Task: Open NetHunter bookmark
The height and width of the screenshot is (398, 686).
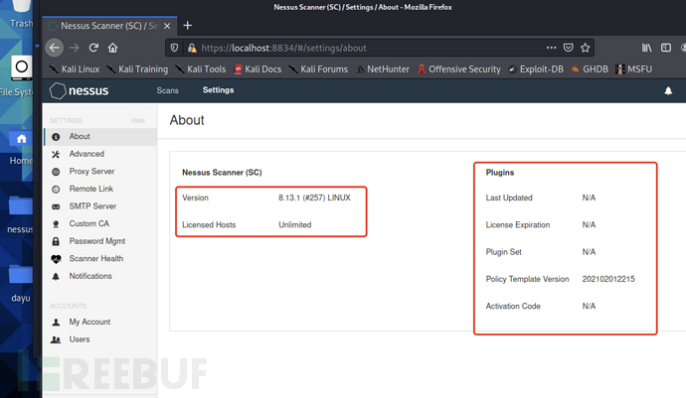Action: click(x=383, y=69)
